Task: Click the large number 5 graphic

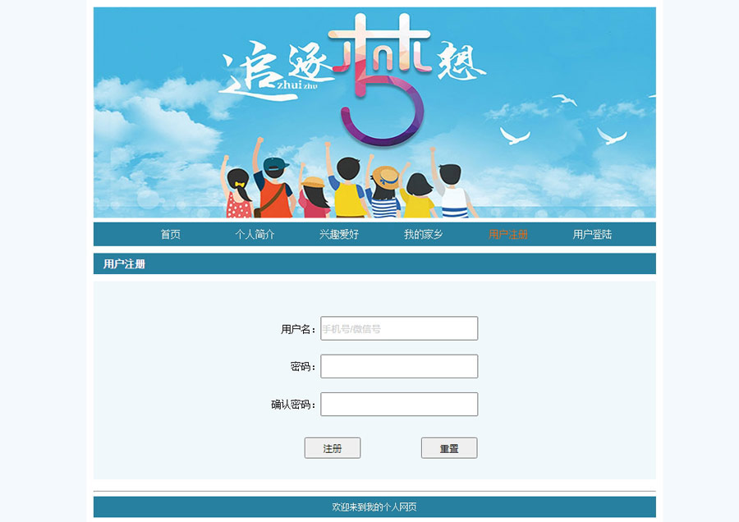Action: click(384, 111)
